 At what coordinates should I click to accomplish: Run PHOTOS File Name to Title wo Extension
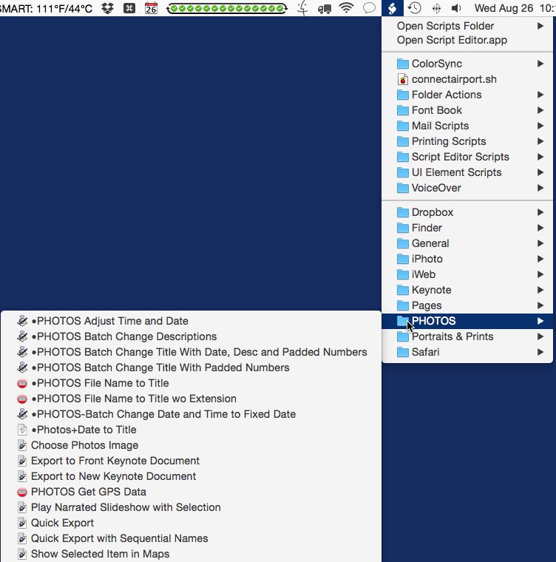pyautogui.click(x=191, y=399)
